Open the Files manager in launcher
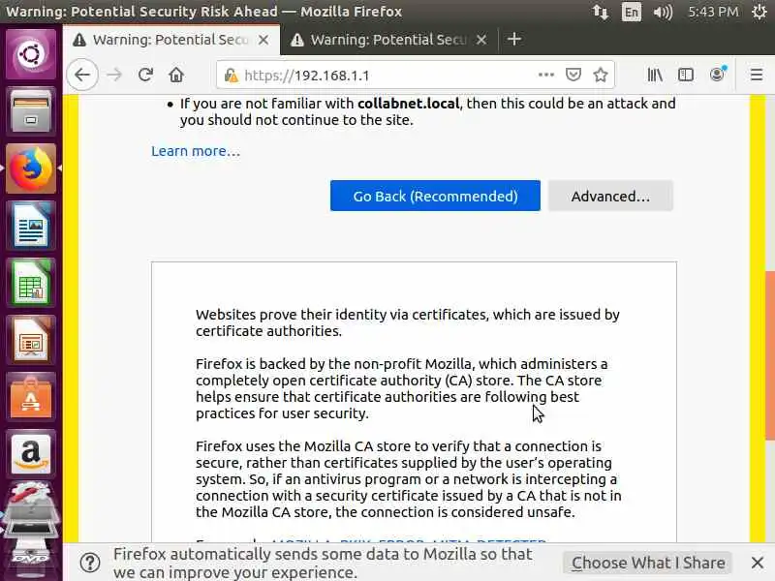Screen dimensions: 775x581 click(x=31, y=111)
